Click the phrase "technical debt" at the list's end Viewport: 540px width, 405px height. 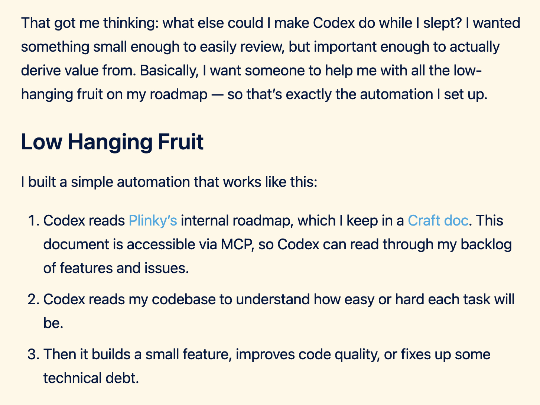pos(91,378)
